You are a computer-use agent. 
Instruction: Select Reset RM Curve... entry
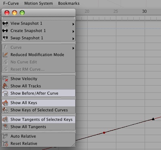(39, 69)
